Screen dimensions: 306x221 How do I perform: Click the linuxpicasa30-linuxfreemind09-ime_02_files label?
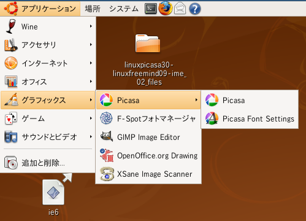150,74
